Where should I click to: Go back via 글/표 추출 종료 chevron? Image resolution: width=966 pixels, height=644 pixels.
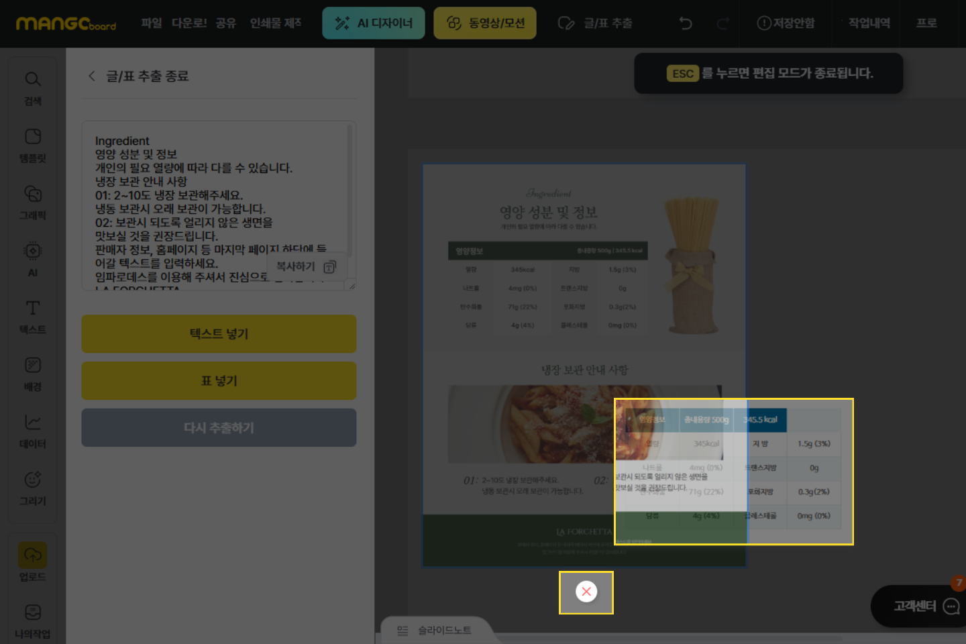pos(92,76)
